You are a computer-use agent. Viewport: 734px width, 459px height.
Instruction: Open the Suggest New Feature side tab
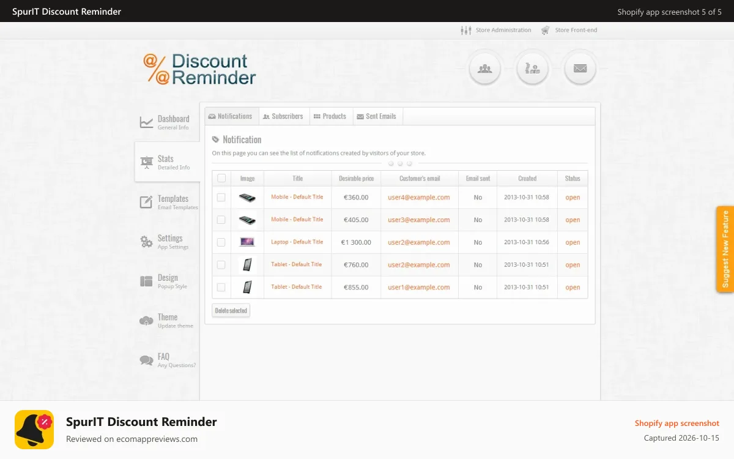click(x=725, y=249)
